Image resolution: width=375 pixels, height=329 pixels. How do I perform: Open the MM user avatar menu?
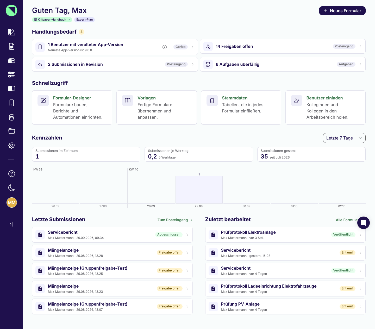click(11, 203)
